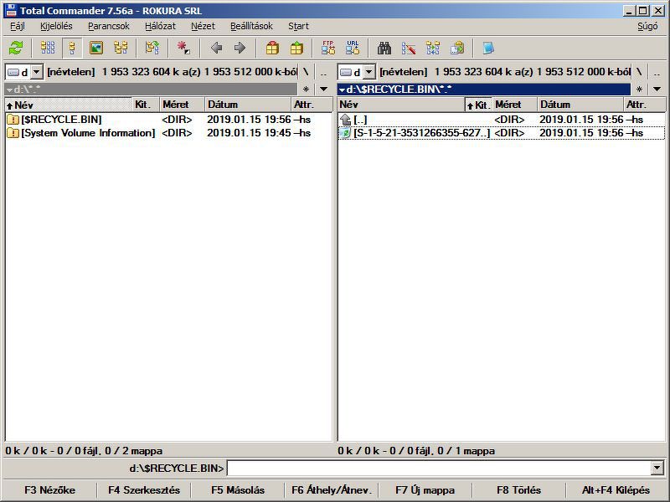Open the Fájl menu
This screenshot has height=502, width=670.
[x=18, y=26]
